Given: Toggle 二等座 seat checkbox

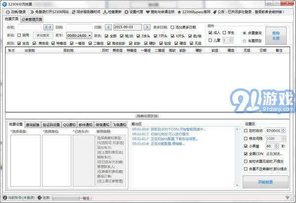Looking at the screenshot, I should (90, 43).
